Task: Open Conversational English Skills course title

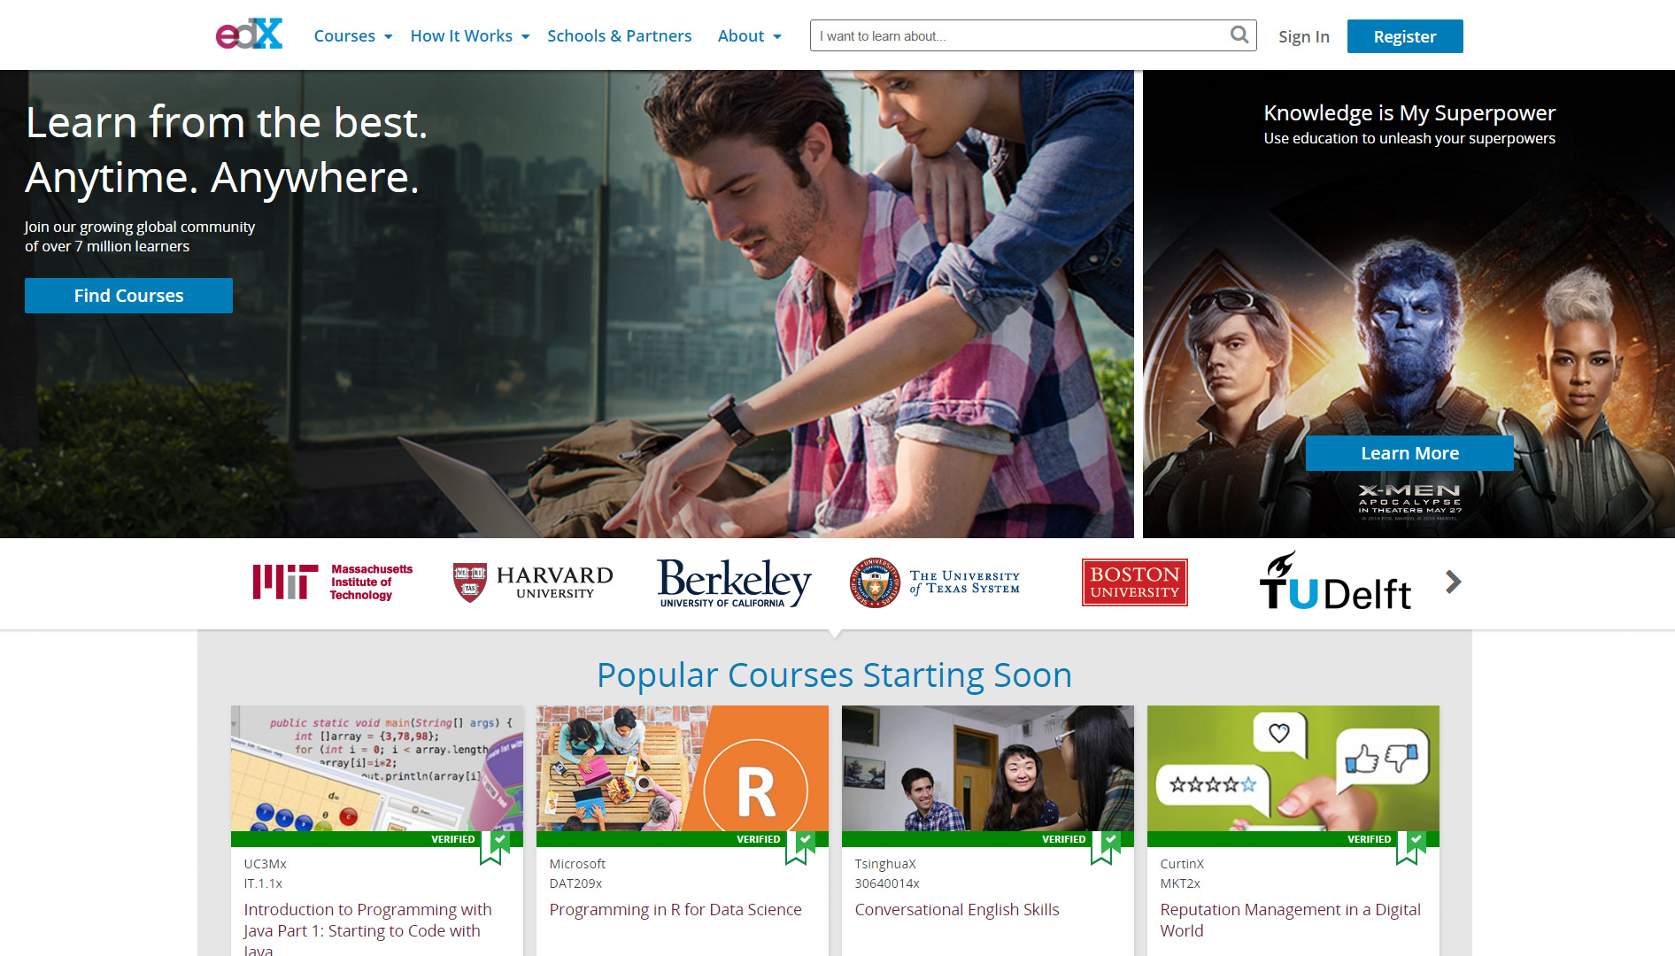Action: [956, 910]
